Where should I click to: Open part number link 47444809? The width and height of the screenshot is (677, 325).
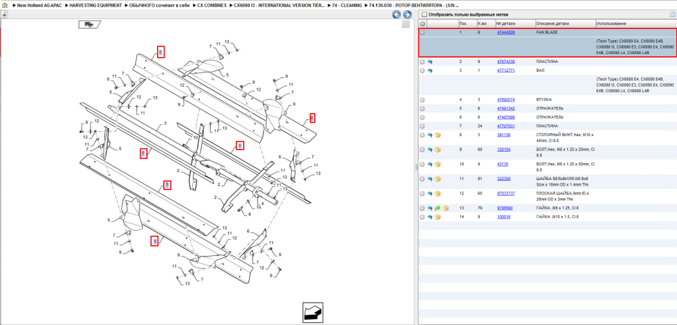506,32
